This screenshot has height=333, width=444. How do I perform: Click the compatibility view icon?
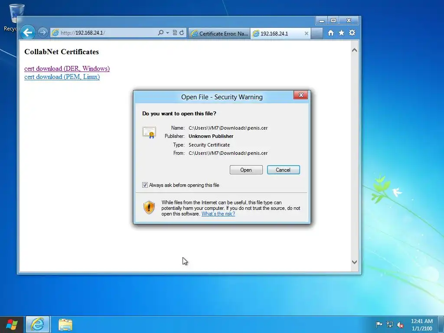(x=175, y=33)
